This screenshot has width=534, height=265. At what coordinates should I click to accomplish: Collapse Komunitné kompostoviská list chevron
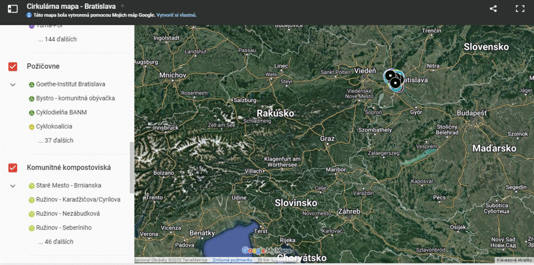click(13, 186)
